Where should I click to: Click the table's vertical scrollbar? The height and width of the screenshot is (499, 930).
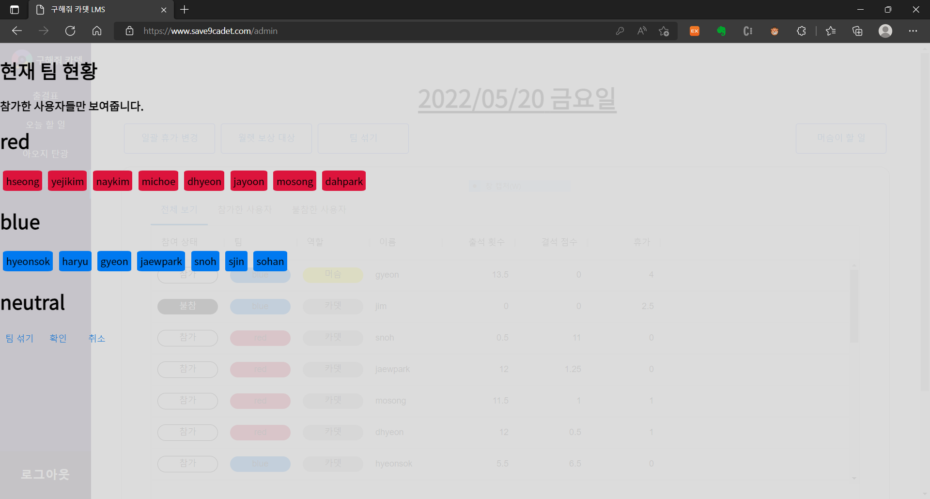tap(854, 305)
